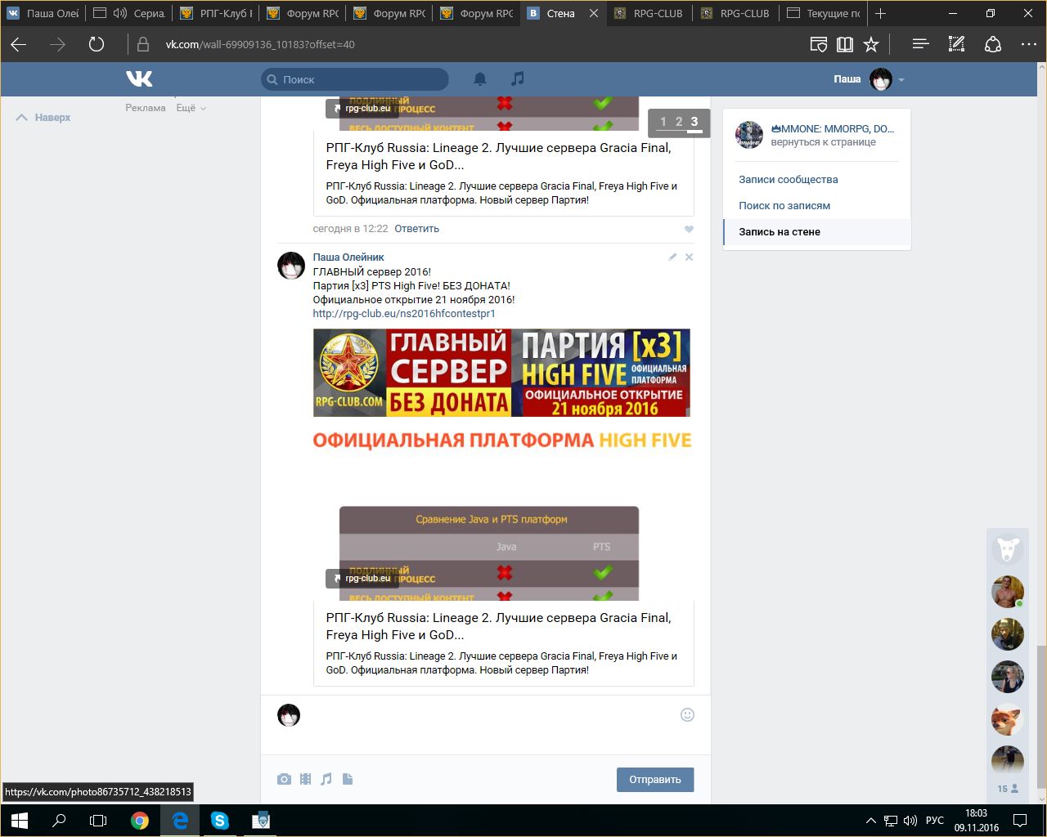Switch to the Текущие browser tab
Image resolution: width=1047 pixels, height=837 pixels.
[x=824, y=13]
